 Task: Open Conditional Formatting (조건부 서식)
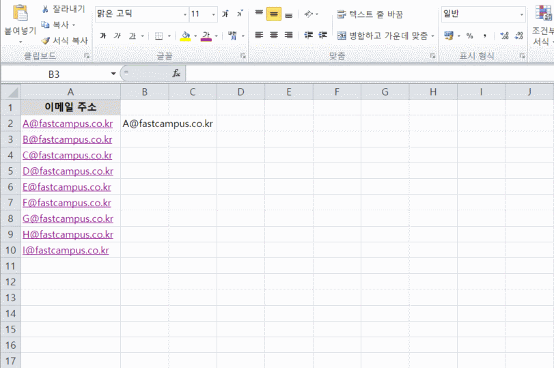(x=542, y=25)
